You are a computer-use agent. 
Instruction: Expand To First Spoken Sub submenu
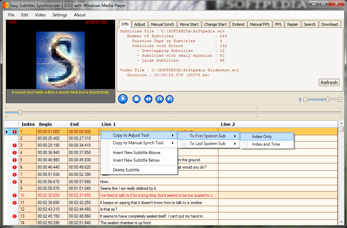pos(209,136)
